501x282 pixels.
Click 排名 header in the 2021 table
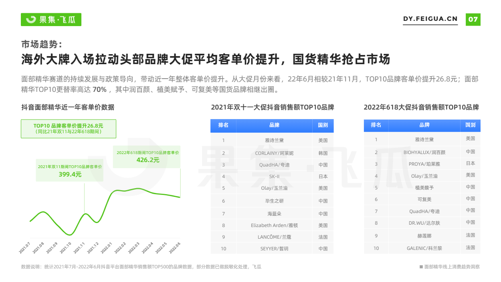coord(223,125)
